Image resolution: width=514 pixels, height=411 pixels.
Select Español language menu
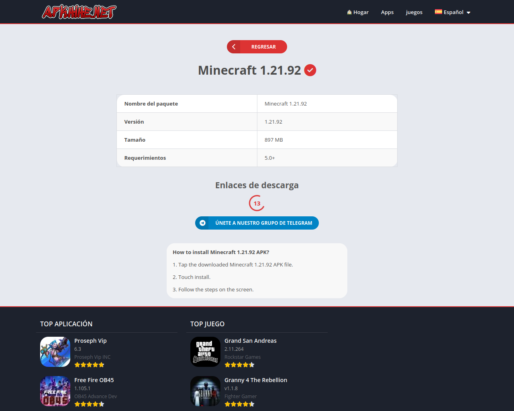point(453,12)
